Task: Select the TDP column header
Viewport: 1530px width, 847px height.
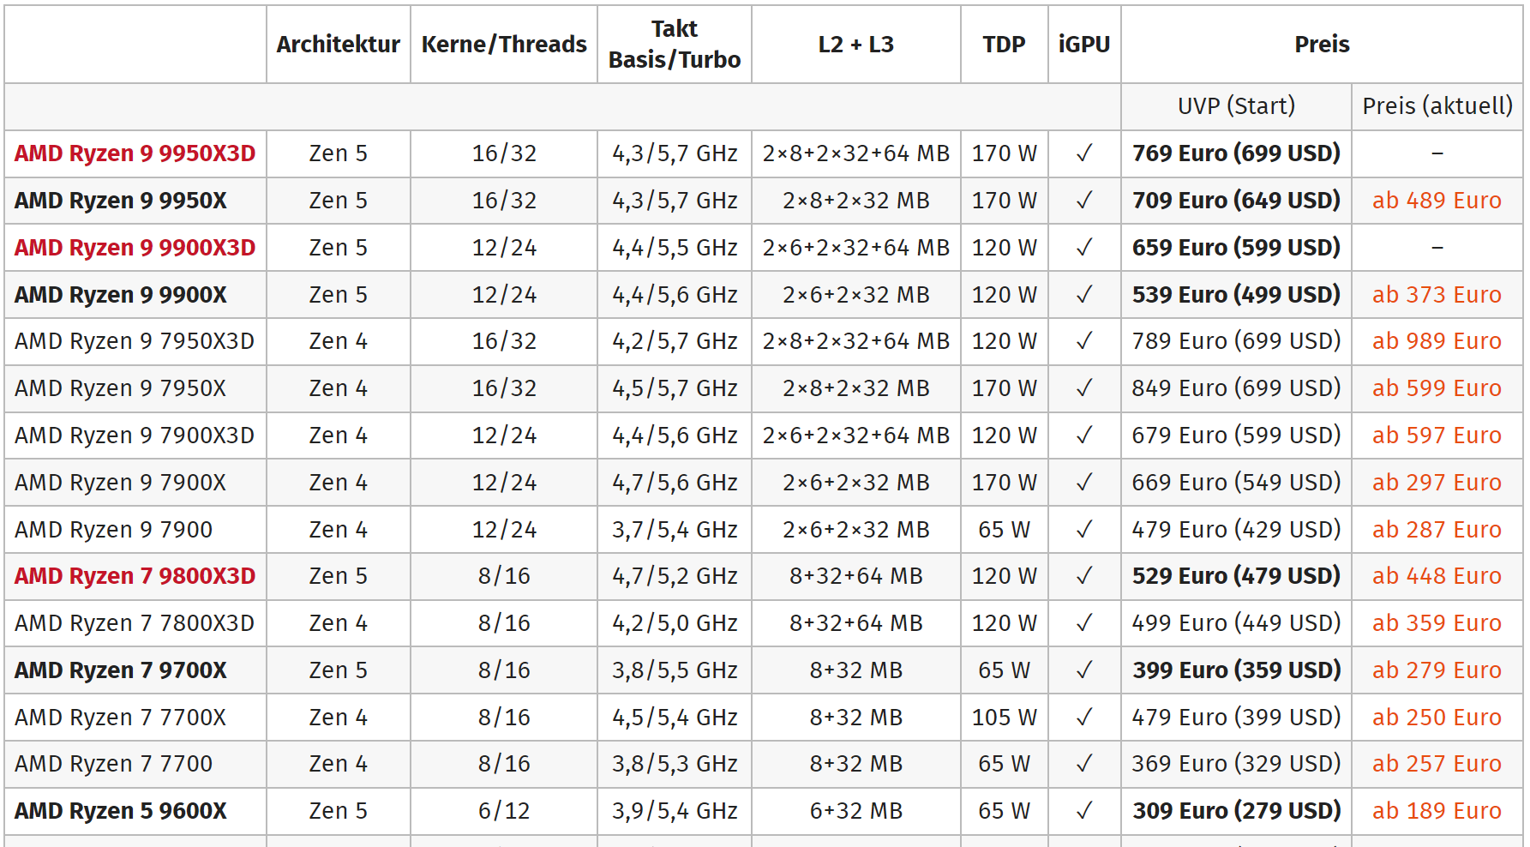Action: [1004, 45]
